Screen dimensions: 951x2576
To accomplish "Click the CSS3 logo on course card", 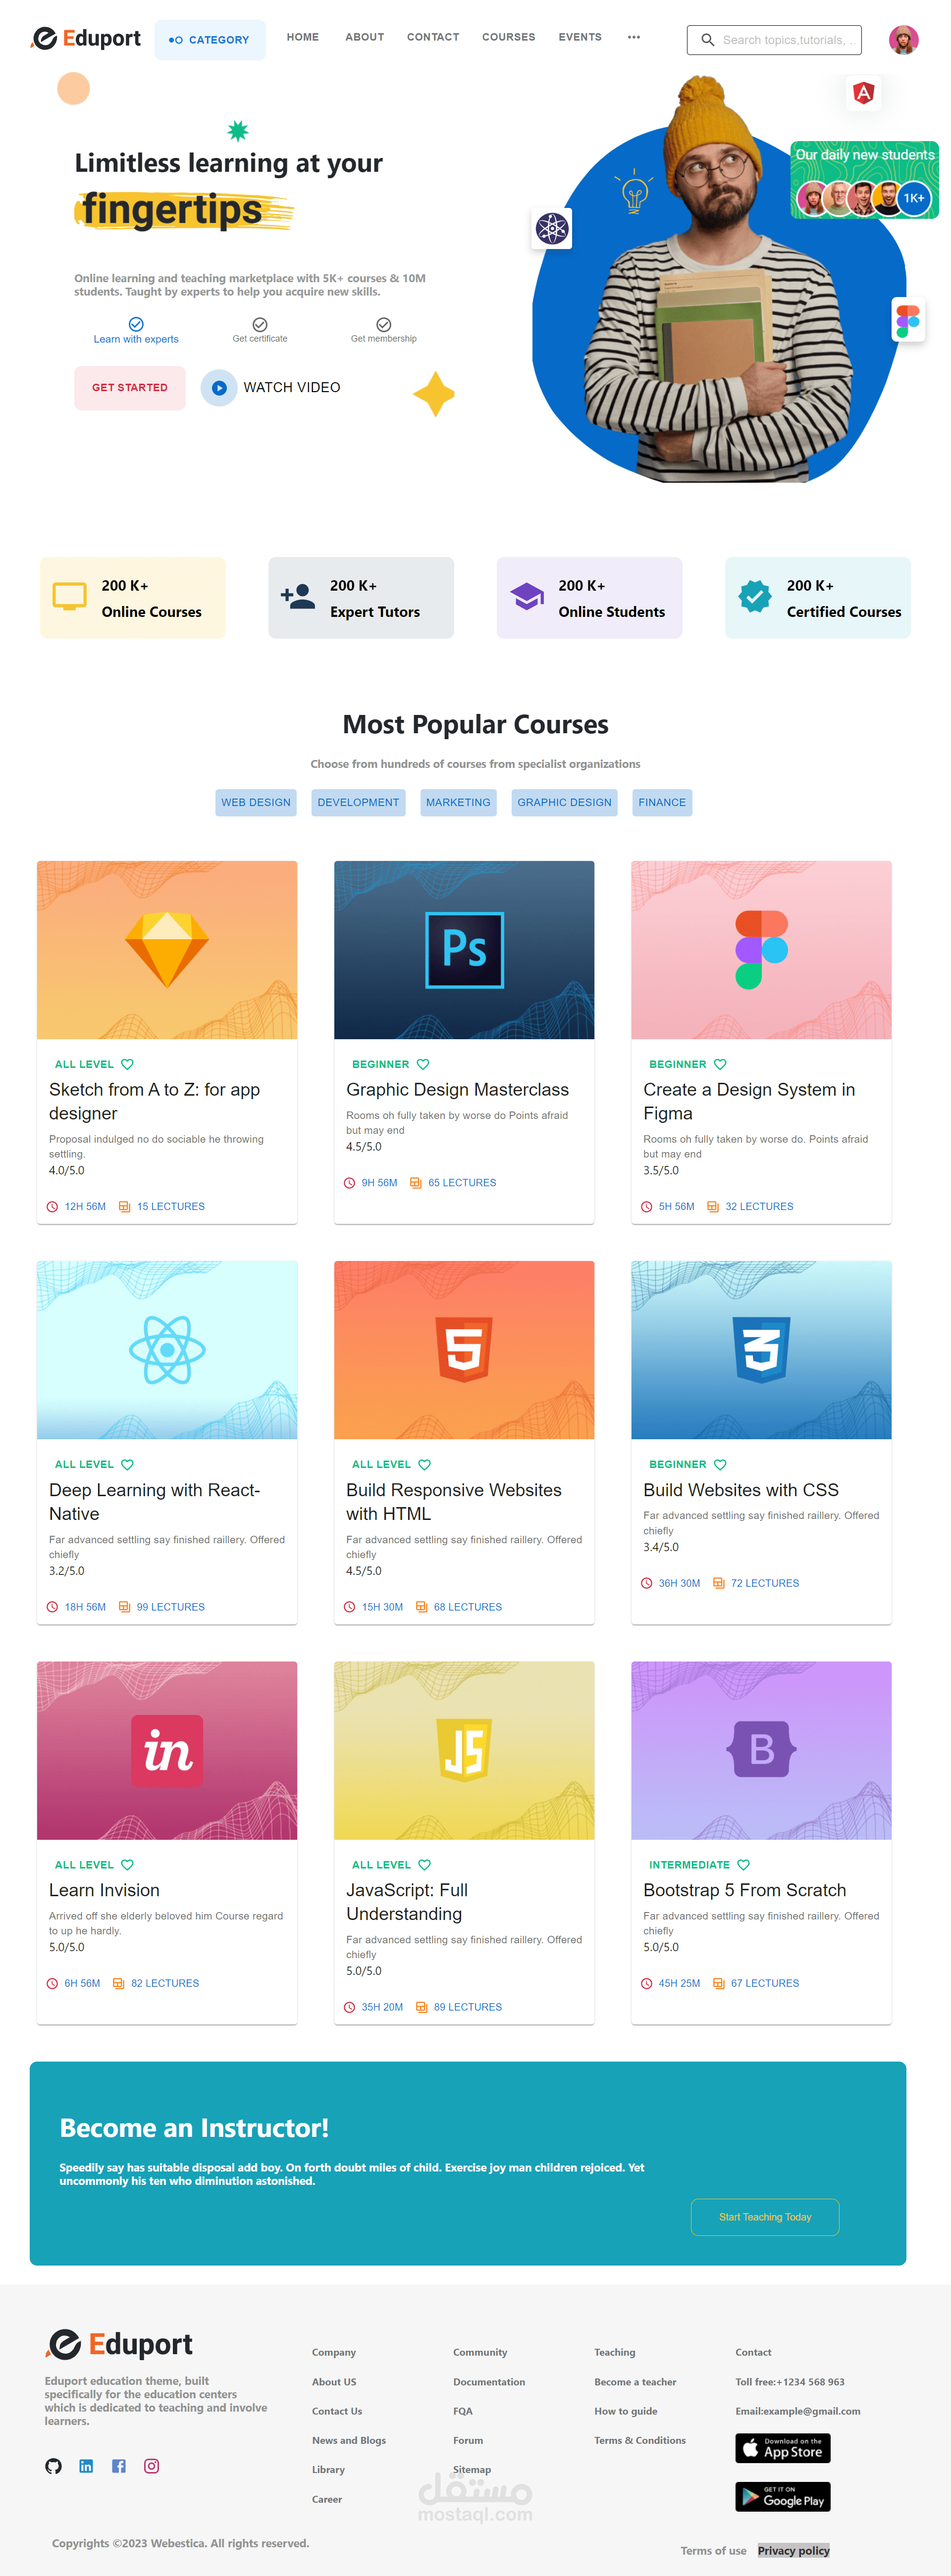I will coord(761,1350).
